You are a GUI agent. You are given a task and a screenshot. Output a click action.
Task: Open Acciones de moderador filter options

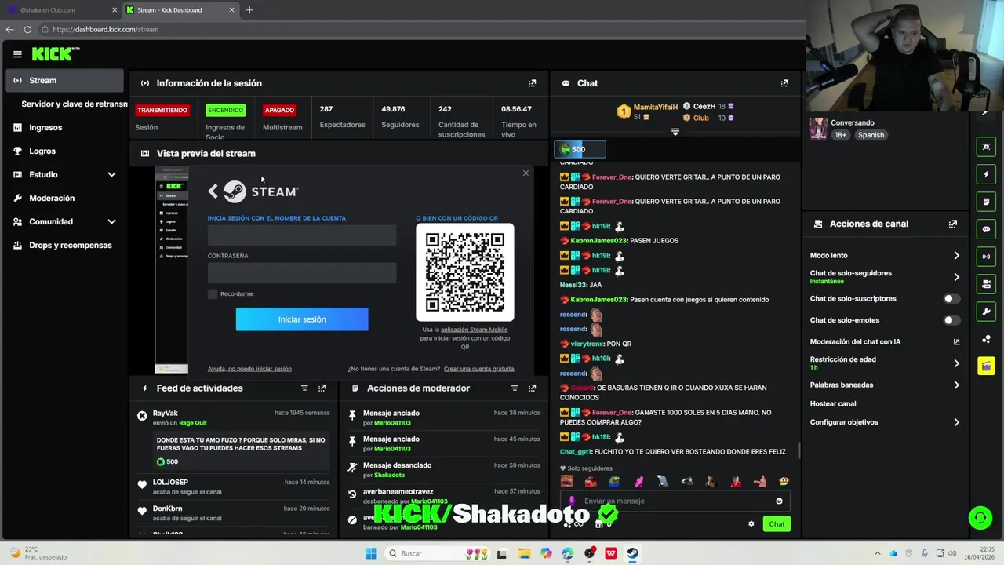click(x=515, y=388)
